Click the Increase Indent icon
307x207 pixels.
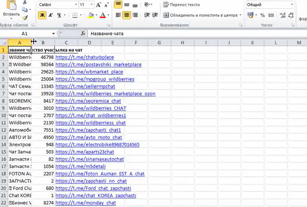155,15
